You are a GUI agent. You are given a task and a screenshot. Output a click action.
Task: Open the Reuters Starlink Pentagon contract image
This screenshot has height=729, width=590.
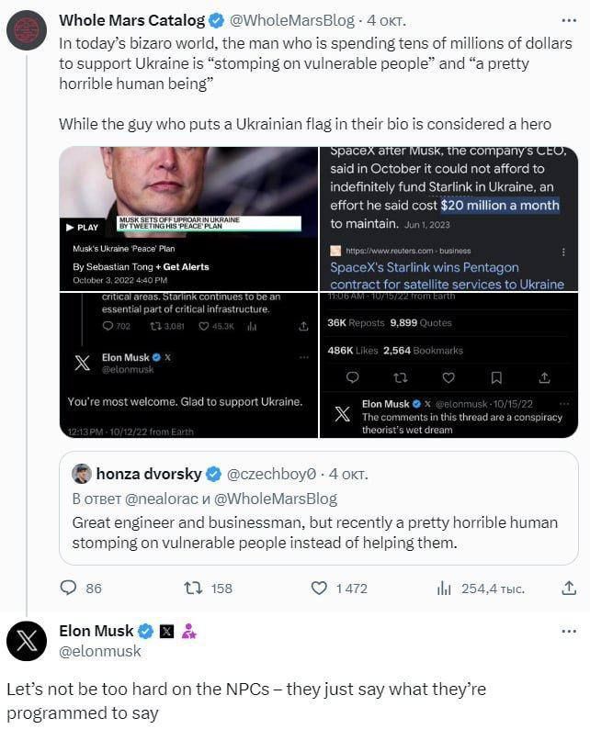(x=448, y=219)
